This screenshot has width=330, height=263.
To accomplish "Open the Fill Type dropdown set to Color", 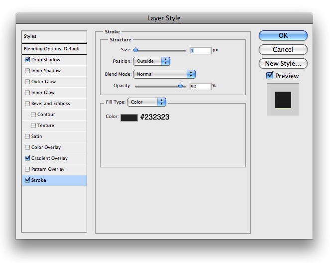I will (x=147, y=102).
